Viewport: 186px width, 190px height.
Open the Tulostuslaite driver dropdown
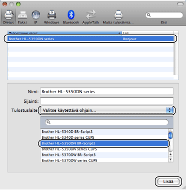click(107, 110)
